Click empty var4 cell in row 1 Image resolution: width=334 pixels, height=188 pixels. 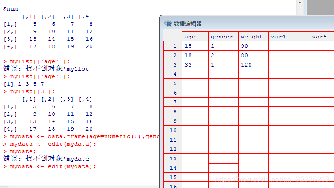click(x=289, y=46)
